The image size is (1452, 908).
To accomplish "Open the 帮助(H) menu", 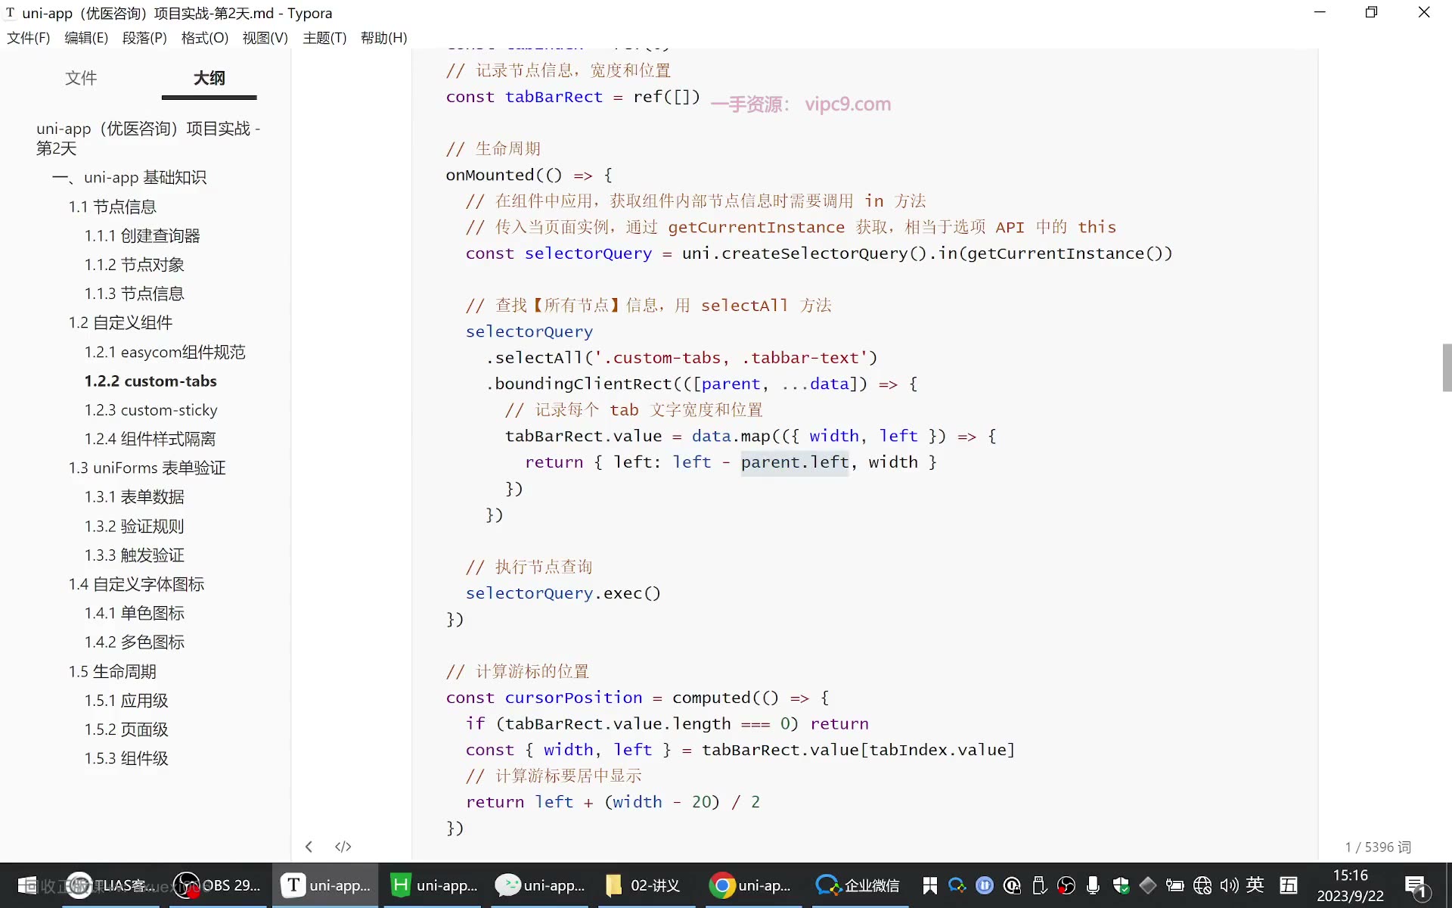I will [x=384, y=38].
